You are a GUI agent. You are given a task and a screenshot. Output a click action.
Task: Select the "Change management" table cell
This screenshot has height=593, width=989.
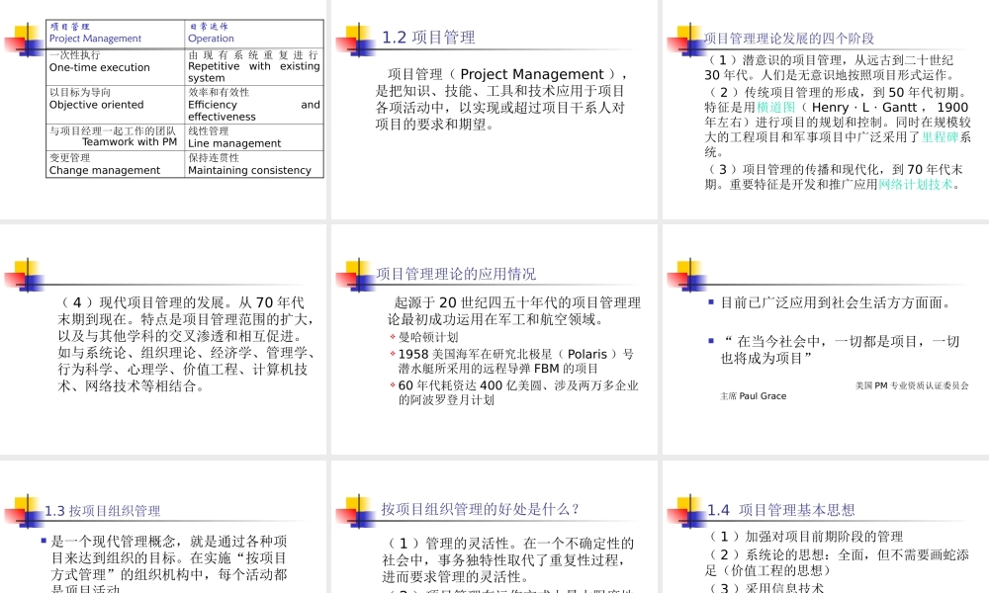click(105, 170)
